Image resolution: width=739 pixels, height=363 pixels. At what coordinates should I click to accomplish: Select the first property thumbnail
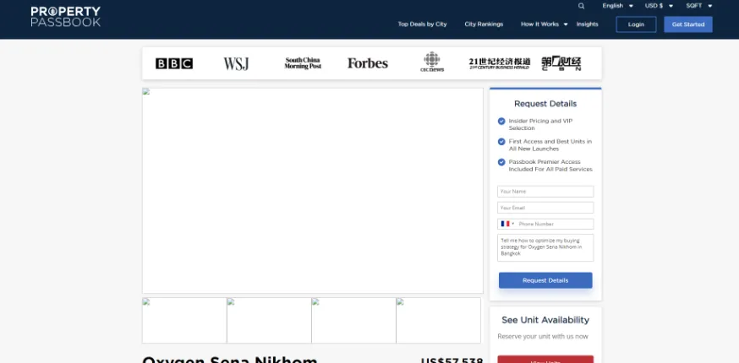tap(184, 320)
